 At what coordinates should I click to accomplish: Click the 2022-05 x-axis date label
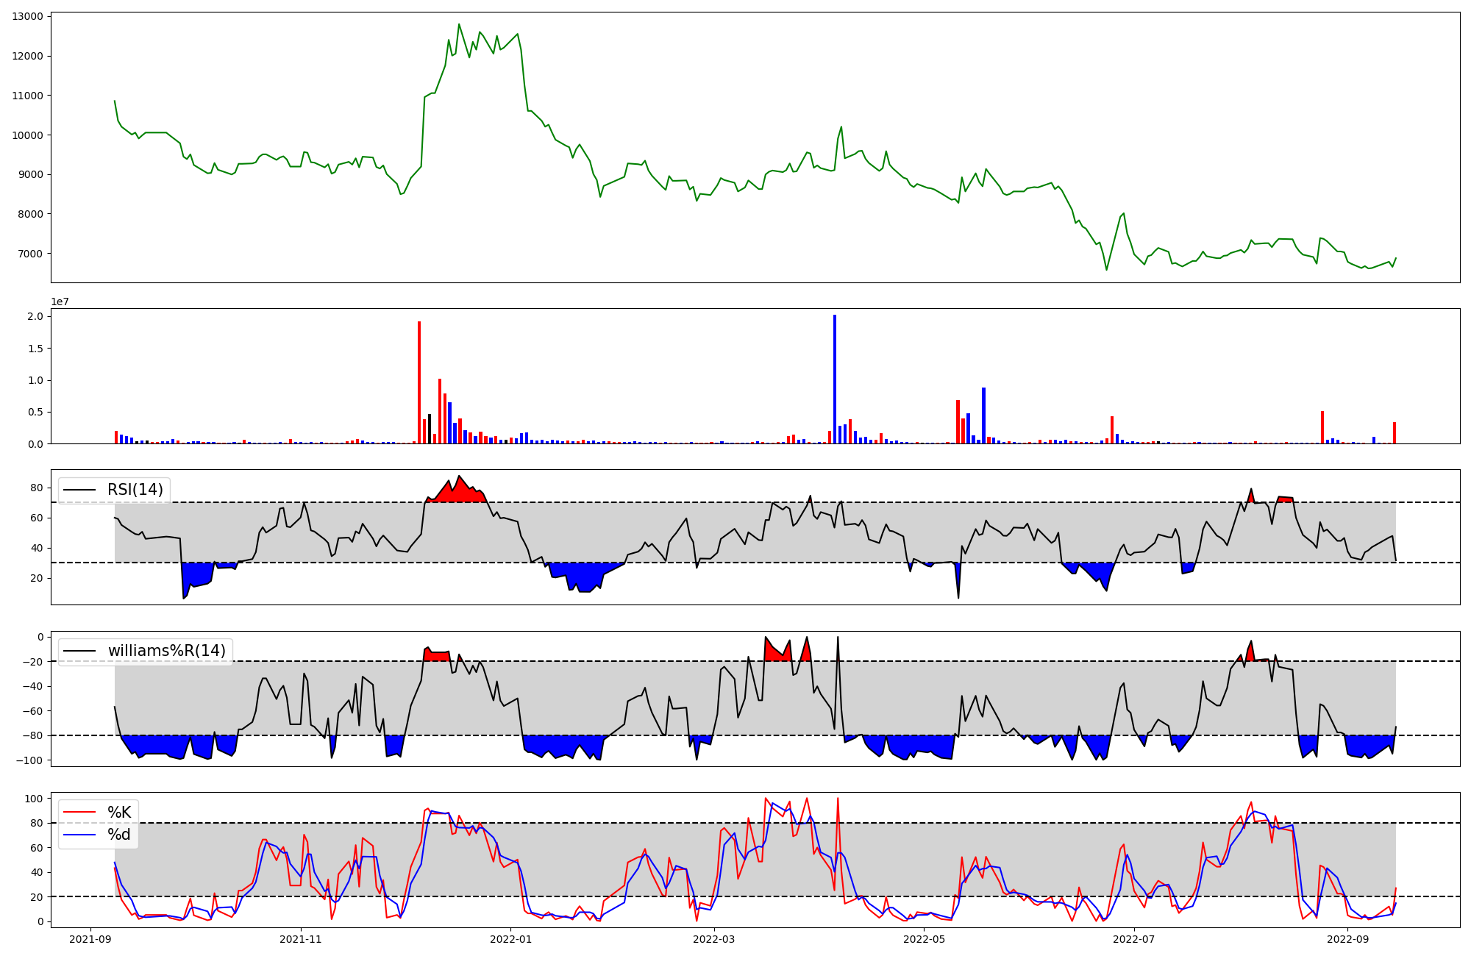924,939
